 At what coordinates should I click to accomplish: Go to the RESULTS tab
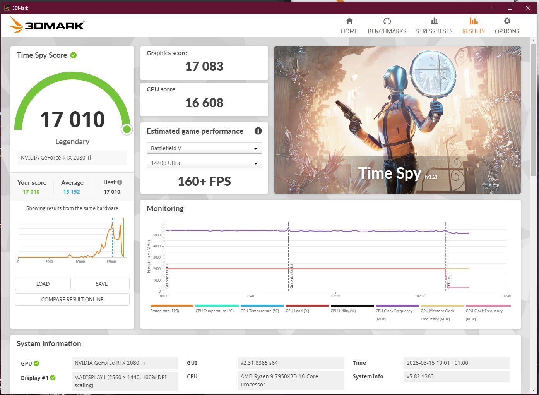(473, 26)
